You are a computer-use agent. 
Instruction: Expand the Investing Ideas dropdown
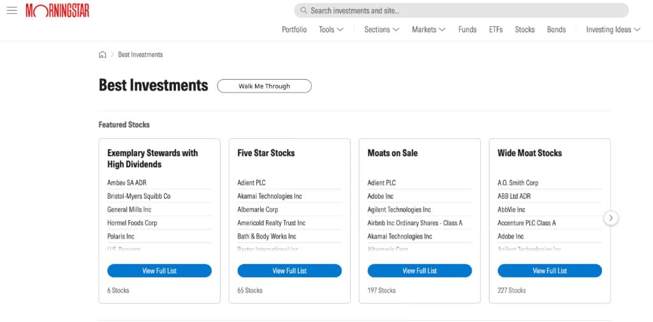(613, 29)
